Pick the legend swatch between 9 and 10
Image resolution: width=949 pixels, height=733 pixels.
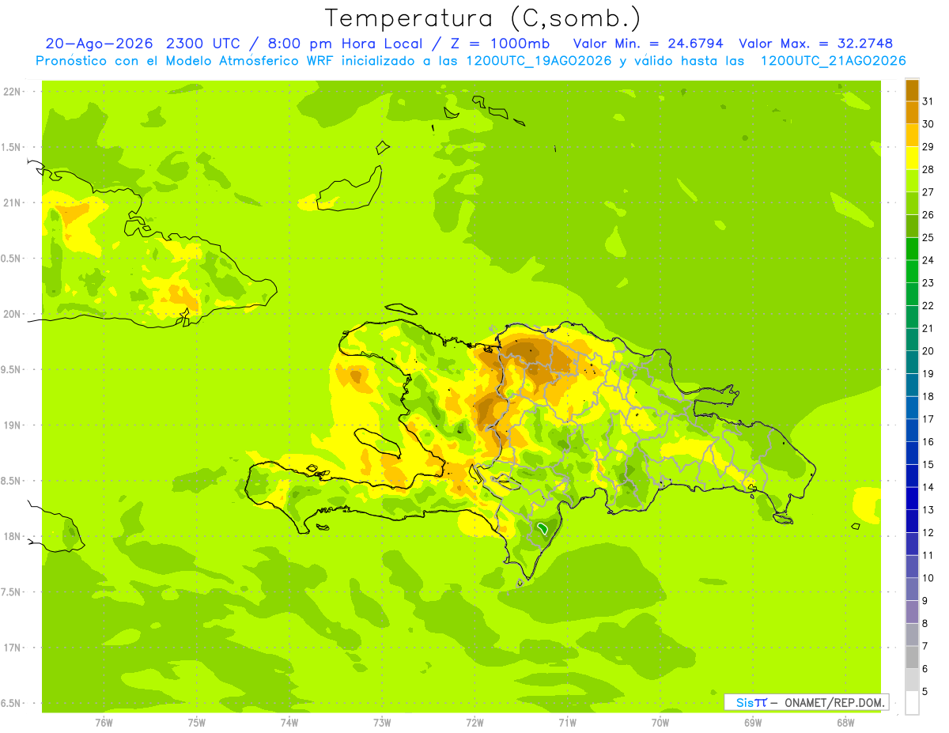[x=912, y=589]
